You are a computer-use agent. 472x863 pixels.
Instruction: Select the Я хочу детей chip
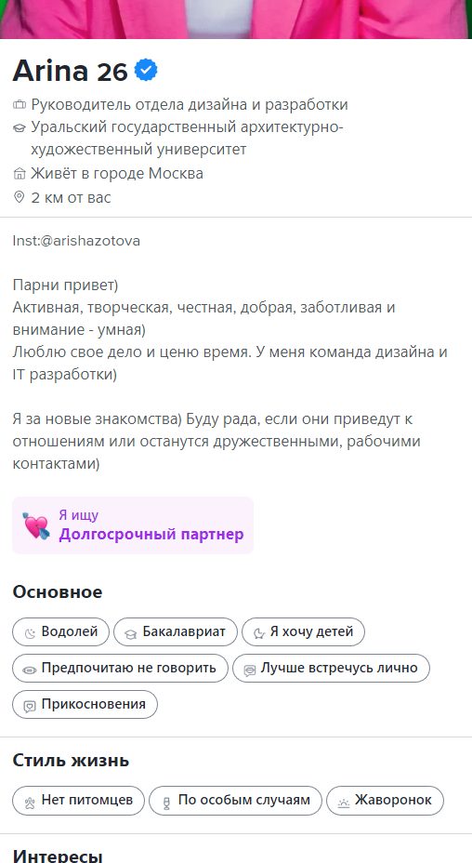tap(303, 631)
